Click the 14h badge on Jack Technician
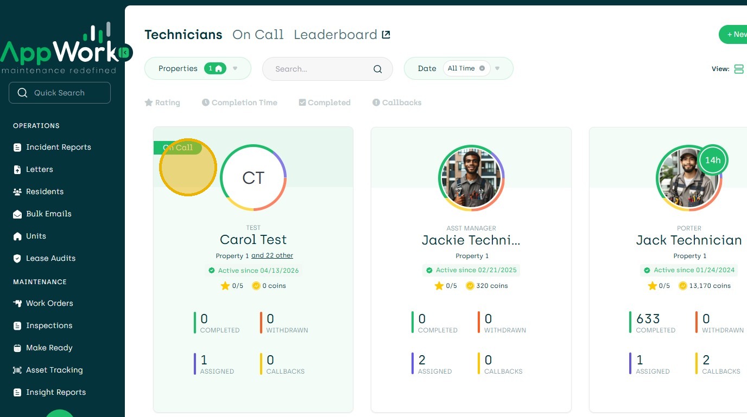Screen dimensions: 747x417 pos(713,160)
